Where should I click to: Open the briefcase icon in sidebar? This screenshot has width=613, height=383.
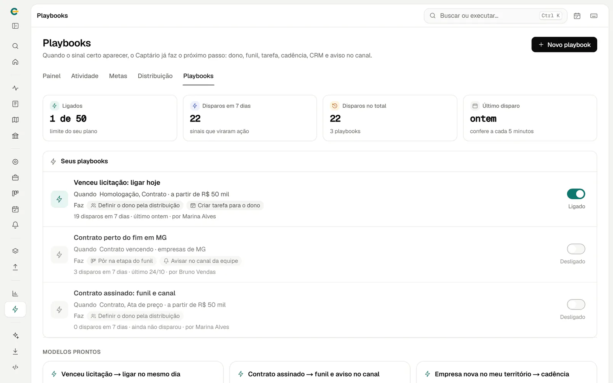coord(15,178)
